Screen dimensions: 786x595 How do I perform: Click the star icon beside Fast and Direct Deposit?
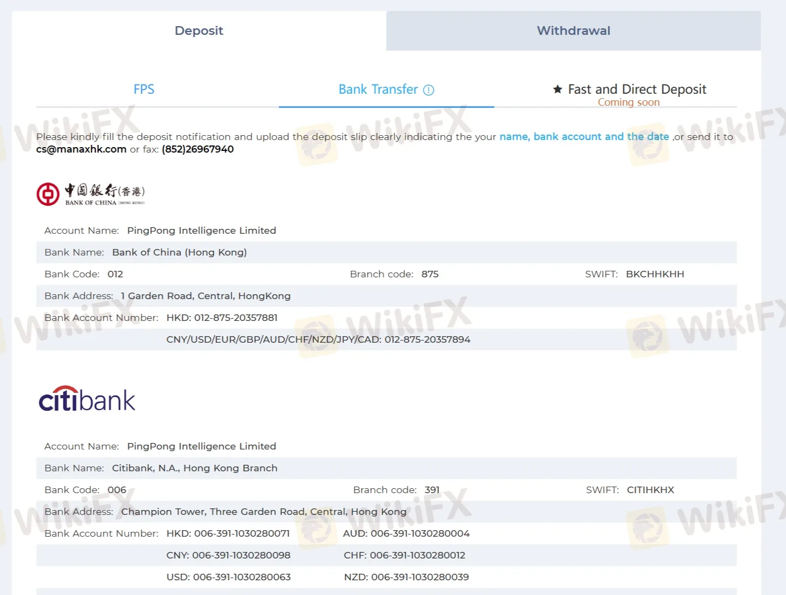pyautogui.click(x=557, y=89)
